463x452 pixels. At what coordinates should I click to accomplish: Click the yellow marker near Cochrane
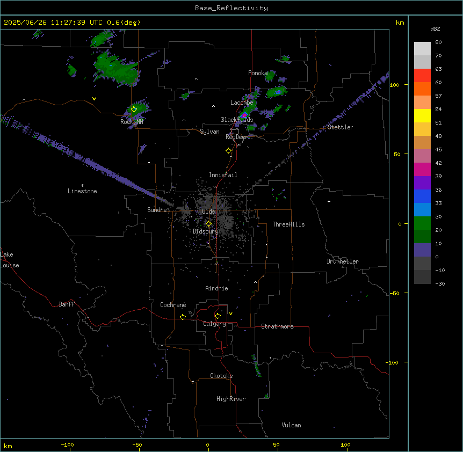[183, 317]
